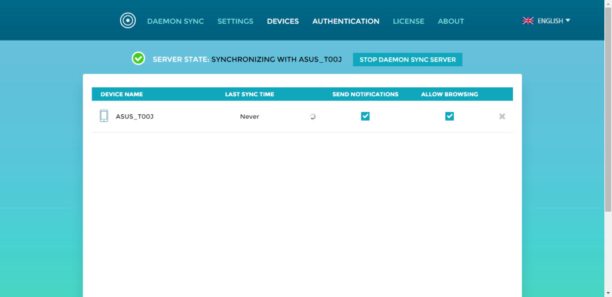Click the Device Name column header
Viewport: 612px width, 297px height.
click(122, 94)
